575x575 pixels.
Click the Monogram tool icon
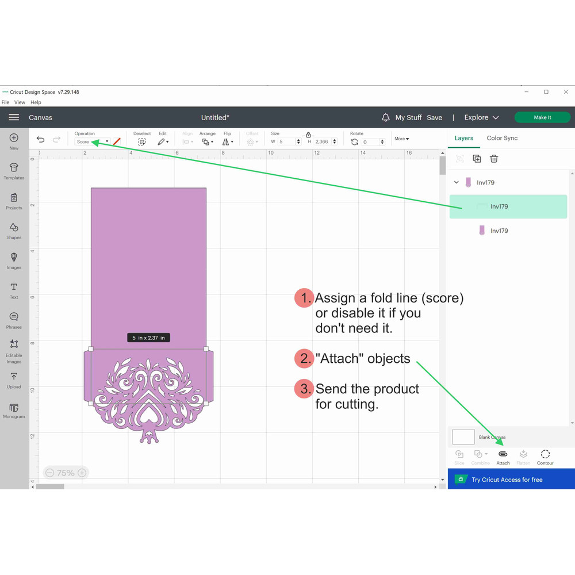pyautogui.click(x=14, y=409)
